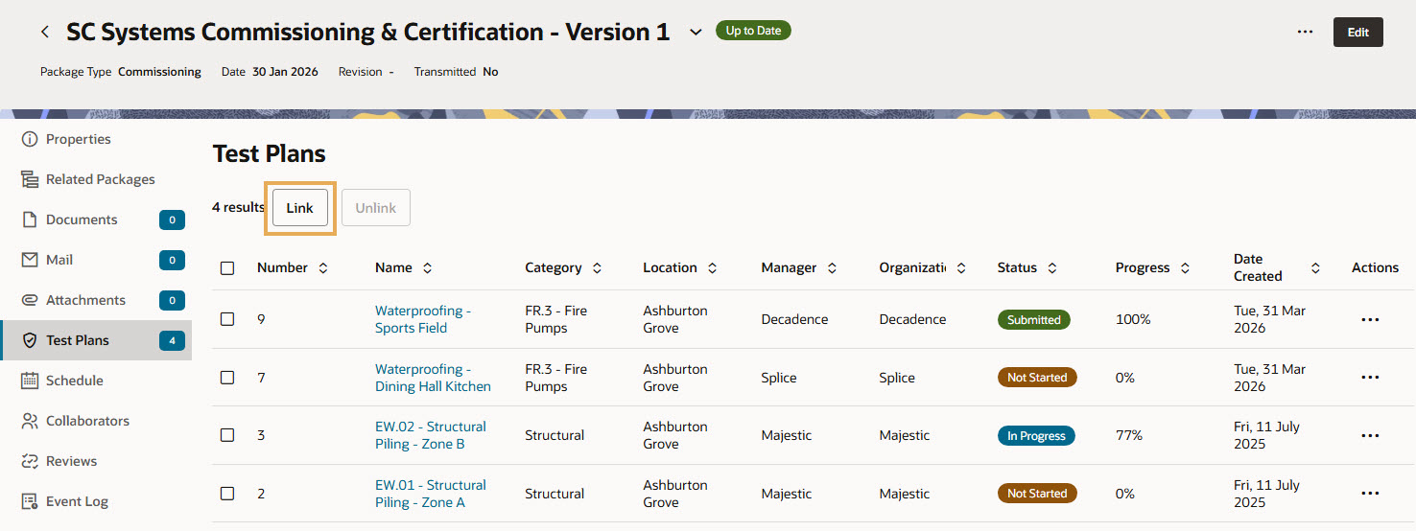The height and width of the screenshot is (531, 1416).
Task: Sort the table by Date Created
Action: (1315, 268)
